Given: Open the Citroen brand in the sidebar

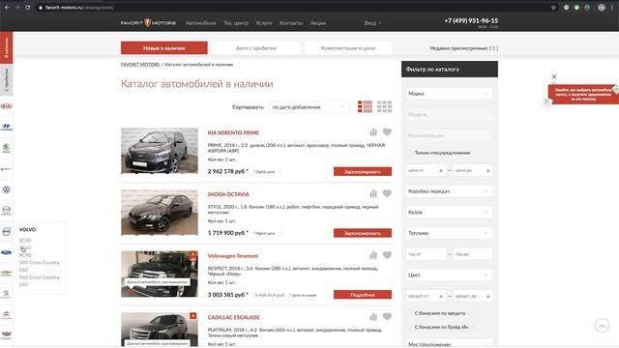Looking at the screenshot, I should (7, 314).
